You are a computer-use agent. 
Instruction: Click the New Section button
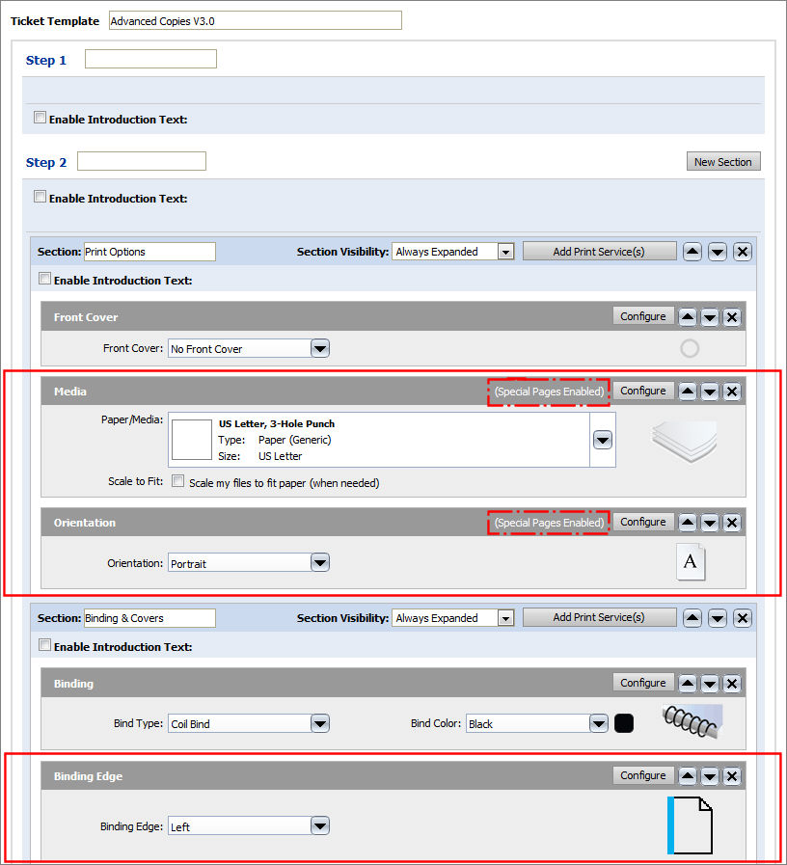pyautogui.click(x=722, y=162)
